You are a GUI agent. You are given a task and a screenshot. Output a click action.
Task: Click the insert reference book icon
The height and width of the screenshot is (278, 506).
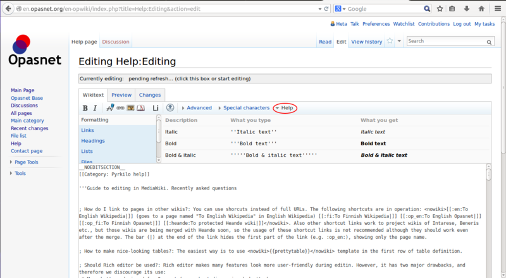click(141, 108)
